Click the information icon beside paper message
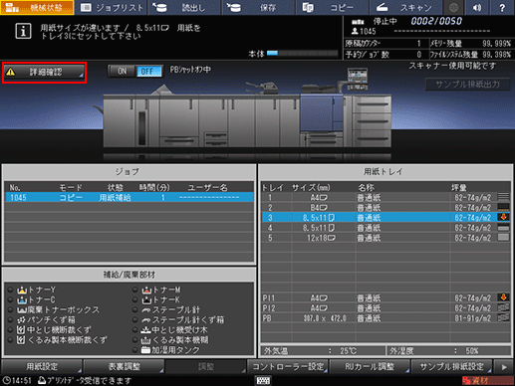The image size is (515, 386). (23, 31)
